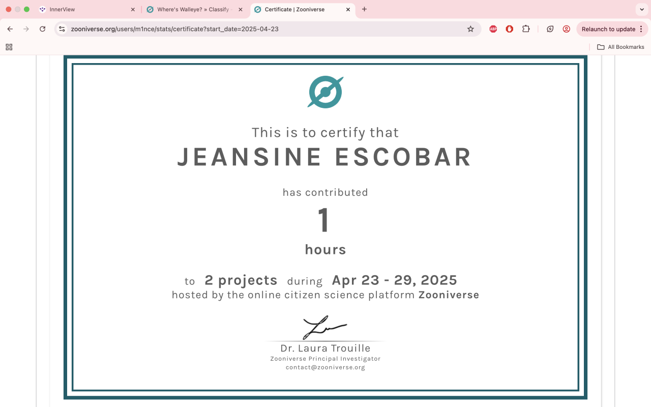This screenshot has height=407, width=651.
Task: Click the Dr. Laura Trouille name
Action: coord(325,348)
